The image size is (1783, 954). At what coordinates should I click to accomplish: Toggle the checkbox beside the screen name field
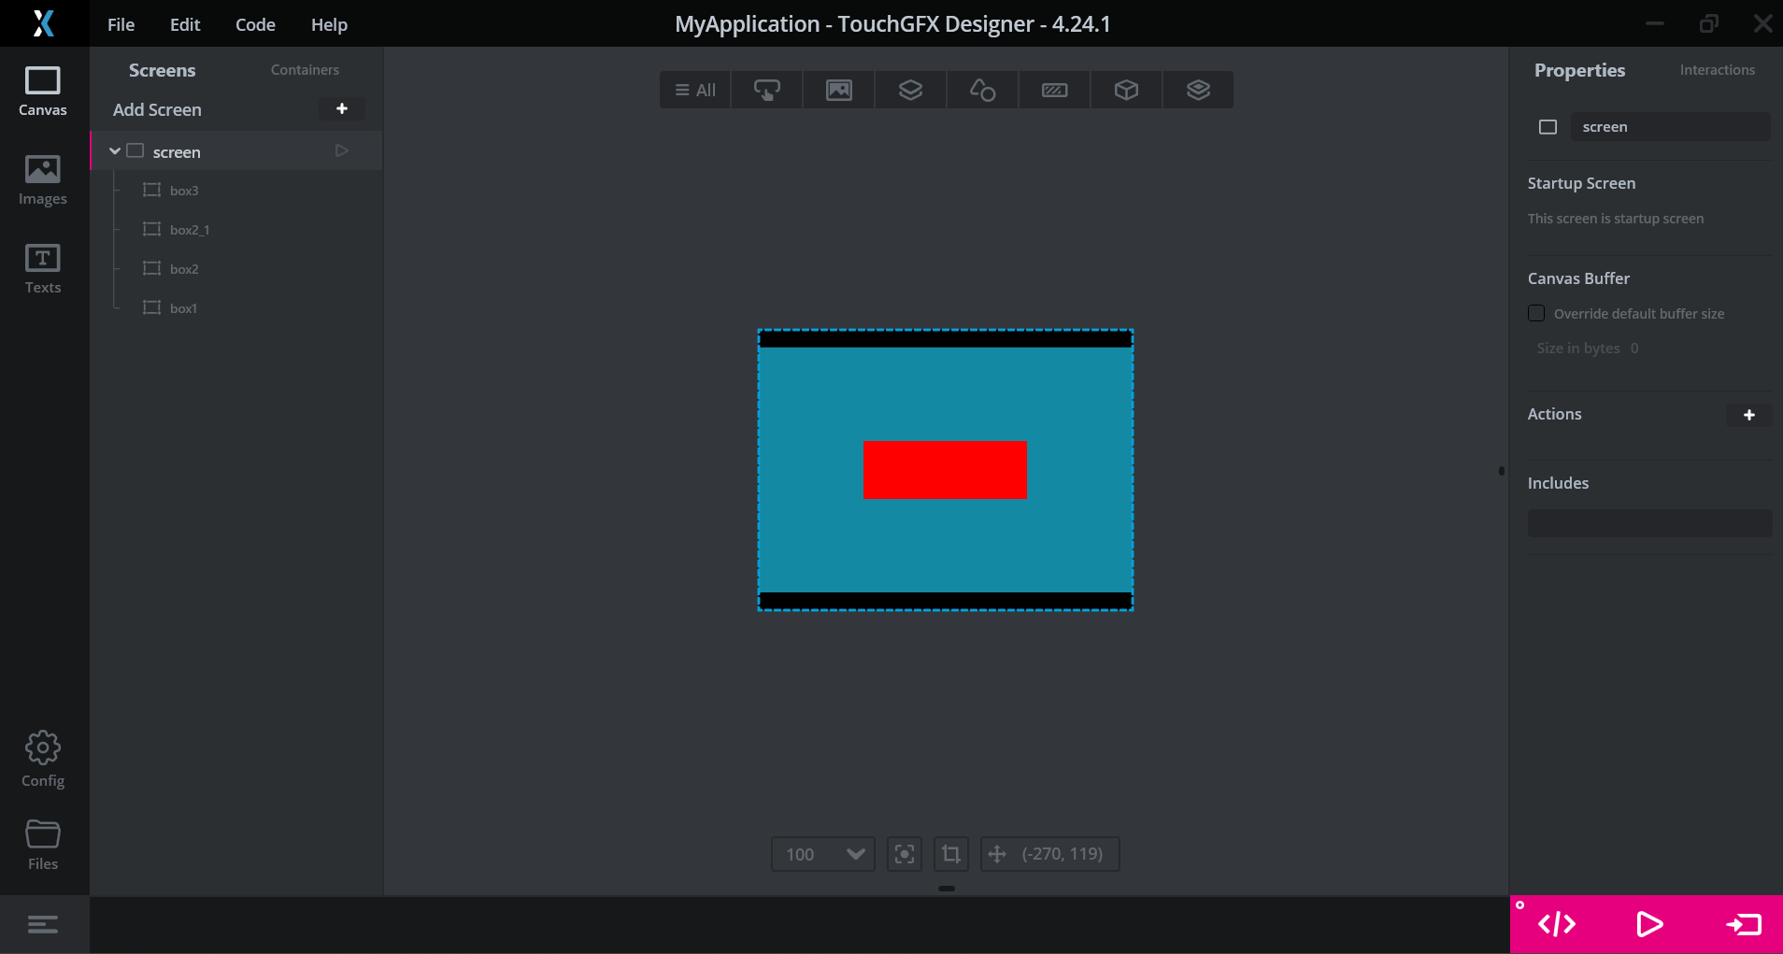pyautogui.click(x=1548, y=127)
